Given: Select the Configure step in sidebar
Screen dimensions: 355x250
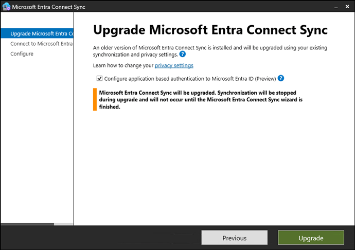Looking at the screenshot, I should coord(22,53).
